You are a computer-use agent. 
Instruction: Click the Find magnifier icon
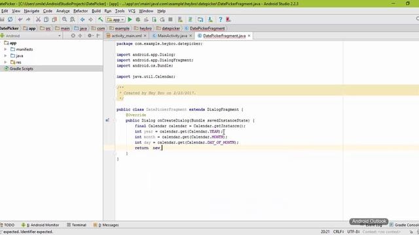click(64, 20)
